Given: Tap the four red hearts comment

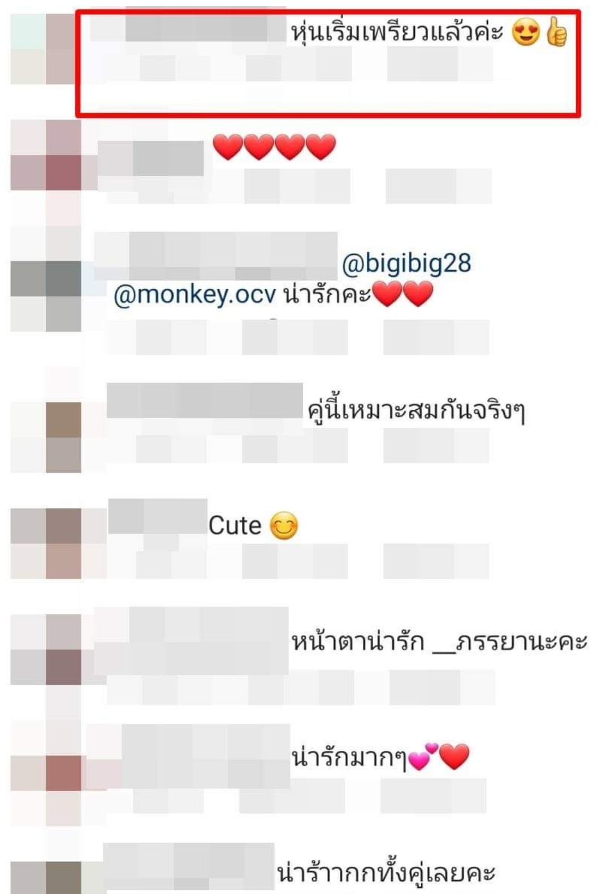Looking at the screenshot, I should pos(274,147).
